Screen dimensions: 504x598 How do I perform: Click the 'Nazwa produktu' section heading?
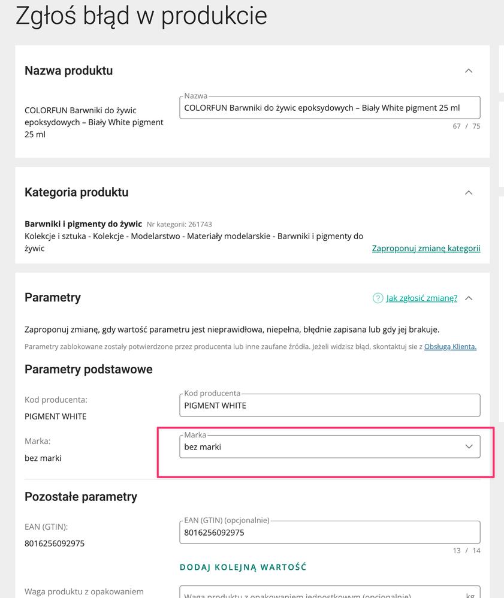tap(68, 71)
